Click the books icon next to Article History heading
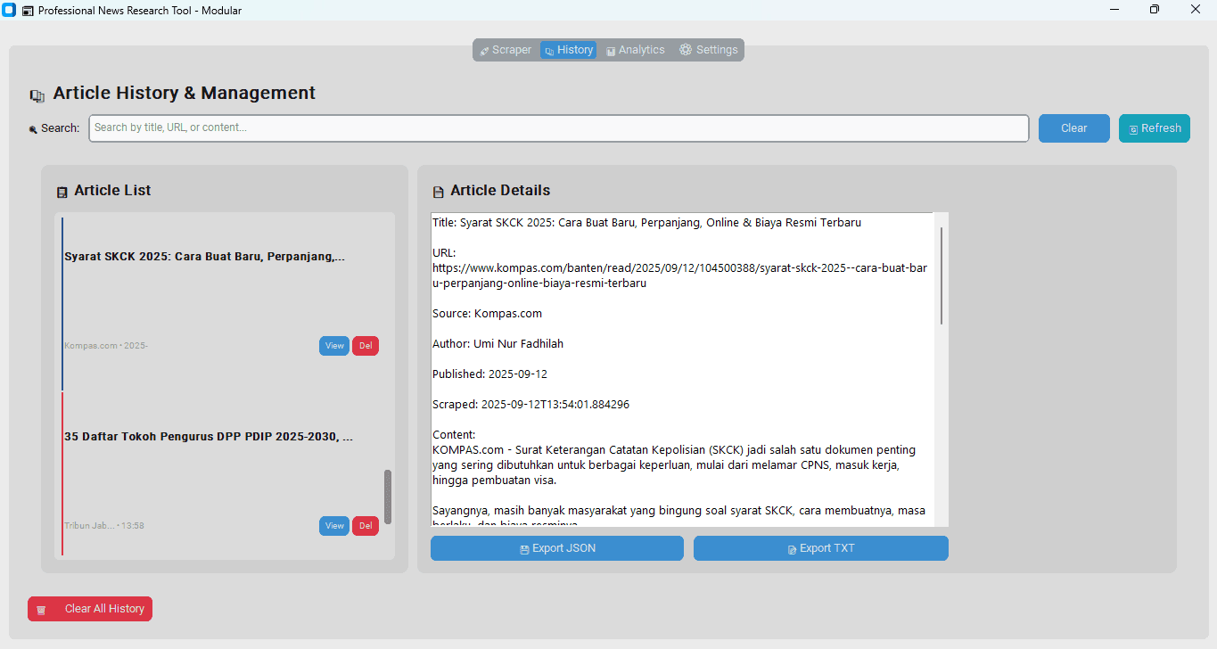Image resolution: width=1217 pixels, height=649 pixels. [37, 93]
